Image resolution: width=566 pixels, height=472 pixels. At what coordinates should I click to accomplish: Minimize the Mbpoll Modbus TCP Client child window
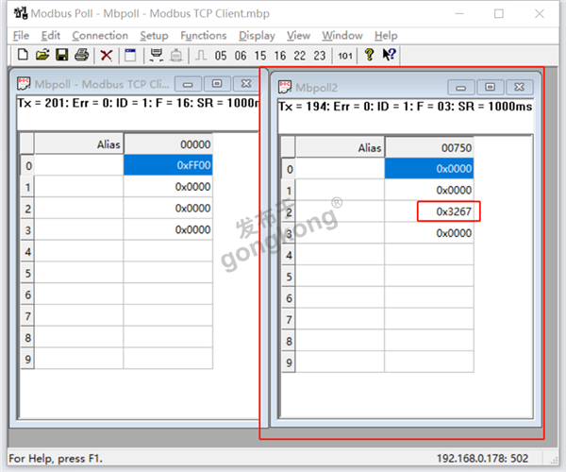click(188, 84)
